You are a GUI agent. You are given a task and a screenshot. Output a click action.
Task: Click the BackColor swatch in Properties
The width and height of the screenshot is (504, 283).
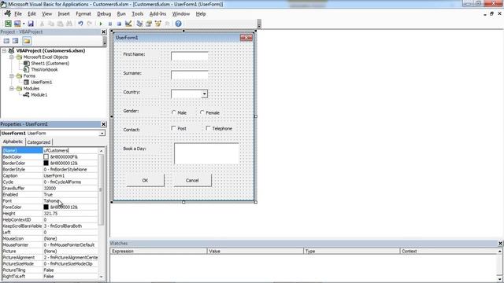pyautogui.click(x=46, y=156)
